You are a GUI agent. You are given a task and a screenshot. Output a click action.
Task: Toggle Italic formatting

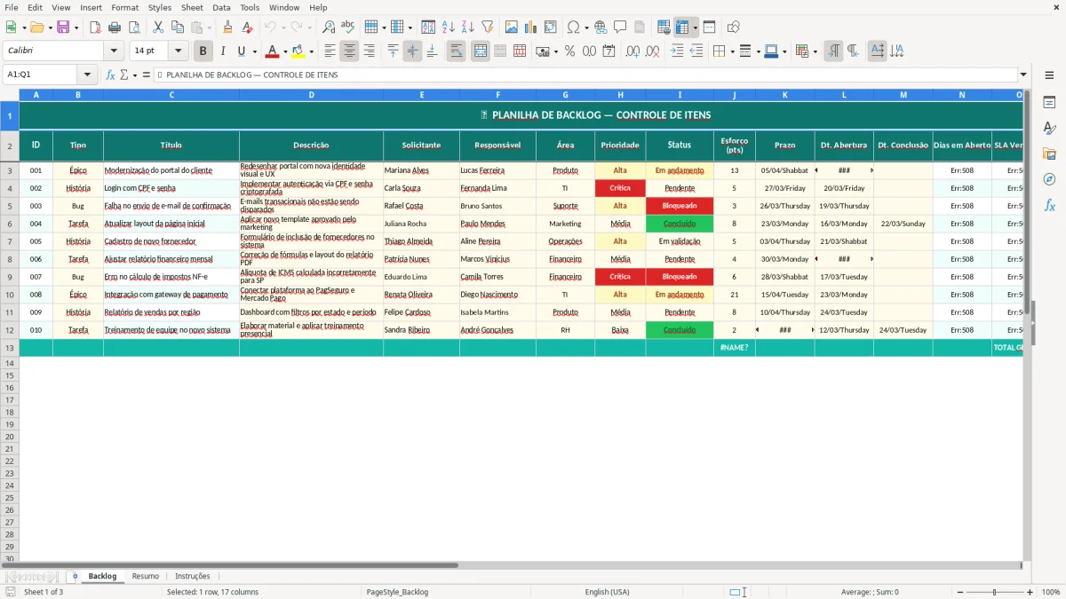(223, 51)
